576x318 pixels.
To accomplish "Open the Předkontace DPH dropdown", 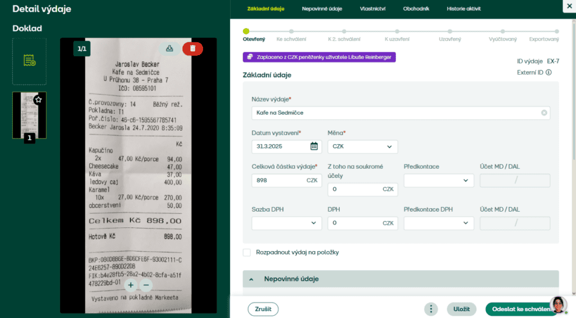I will pos(438,223).
